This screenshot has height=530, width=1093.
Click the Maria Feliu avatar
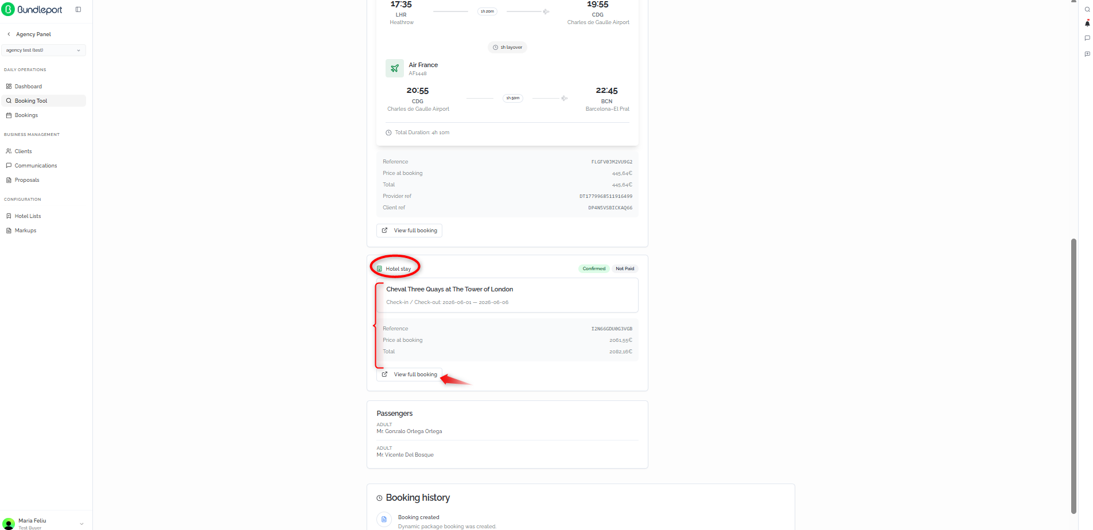[9, 524]
